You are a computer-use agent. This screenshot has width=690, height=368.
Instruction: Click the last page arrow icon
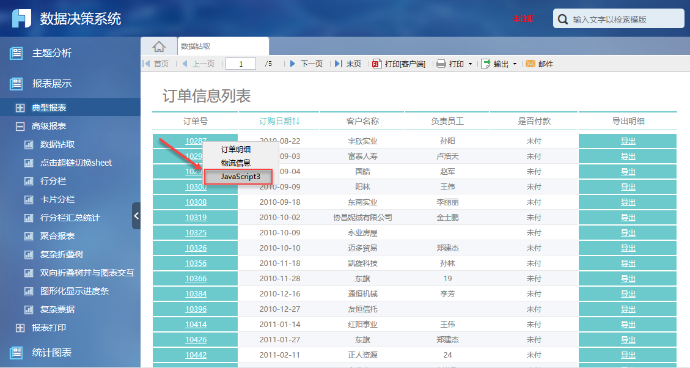pos(338,64)
